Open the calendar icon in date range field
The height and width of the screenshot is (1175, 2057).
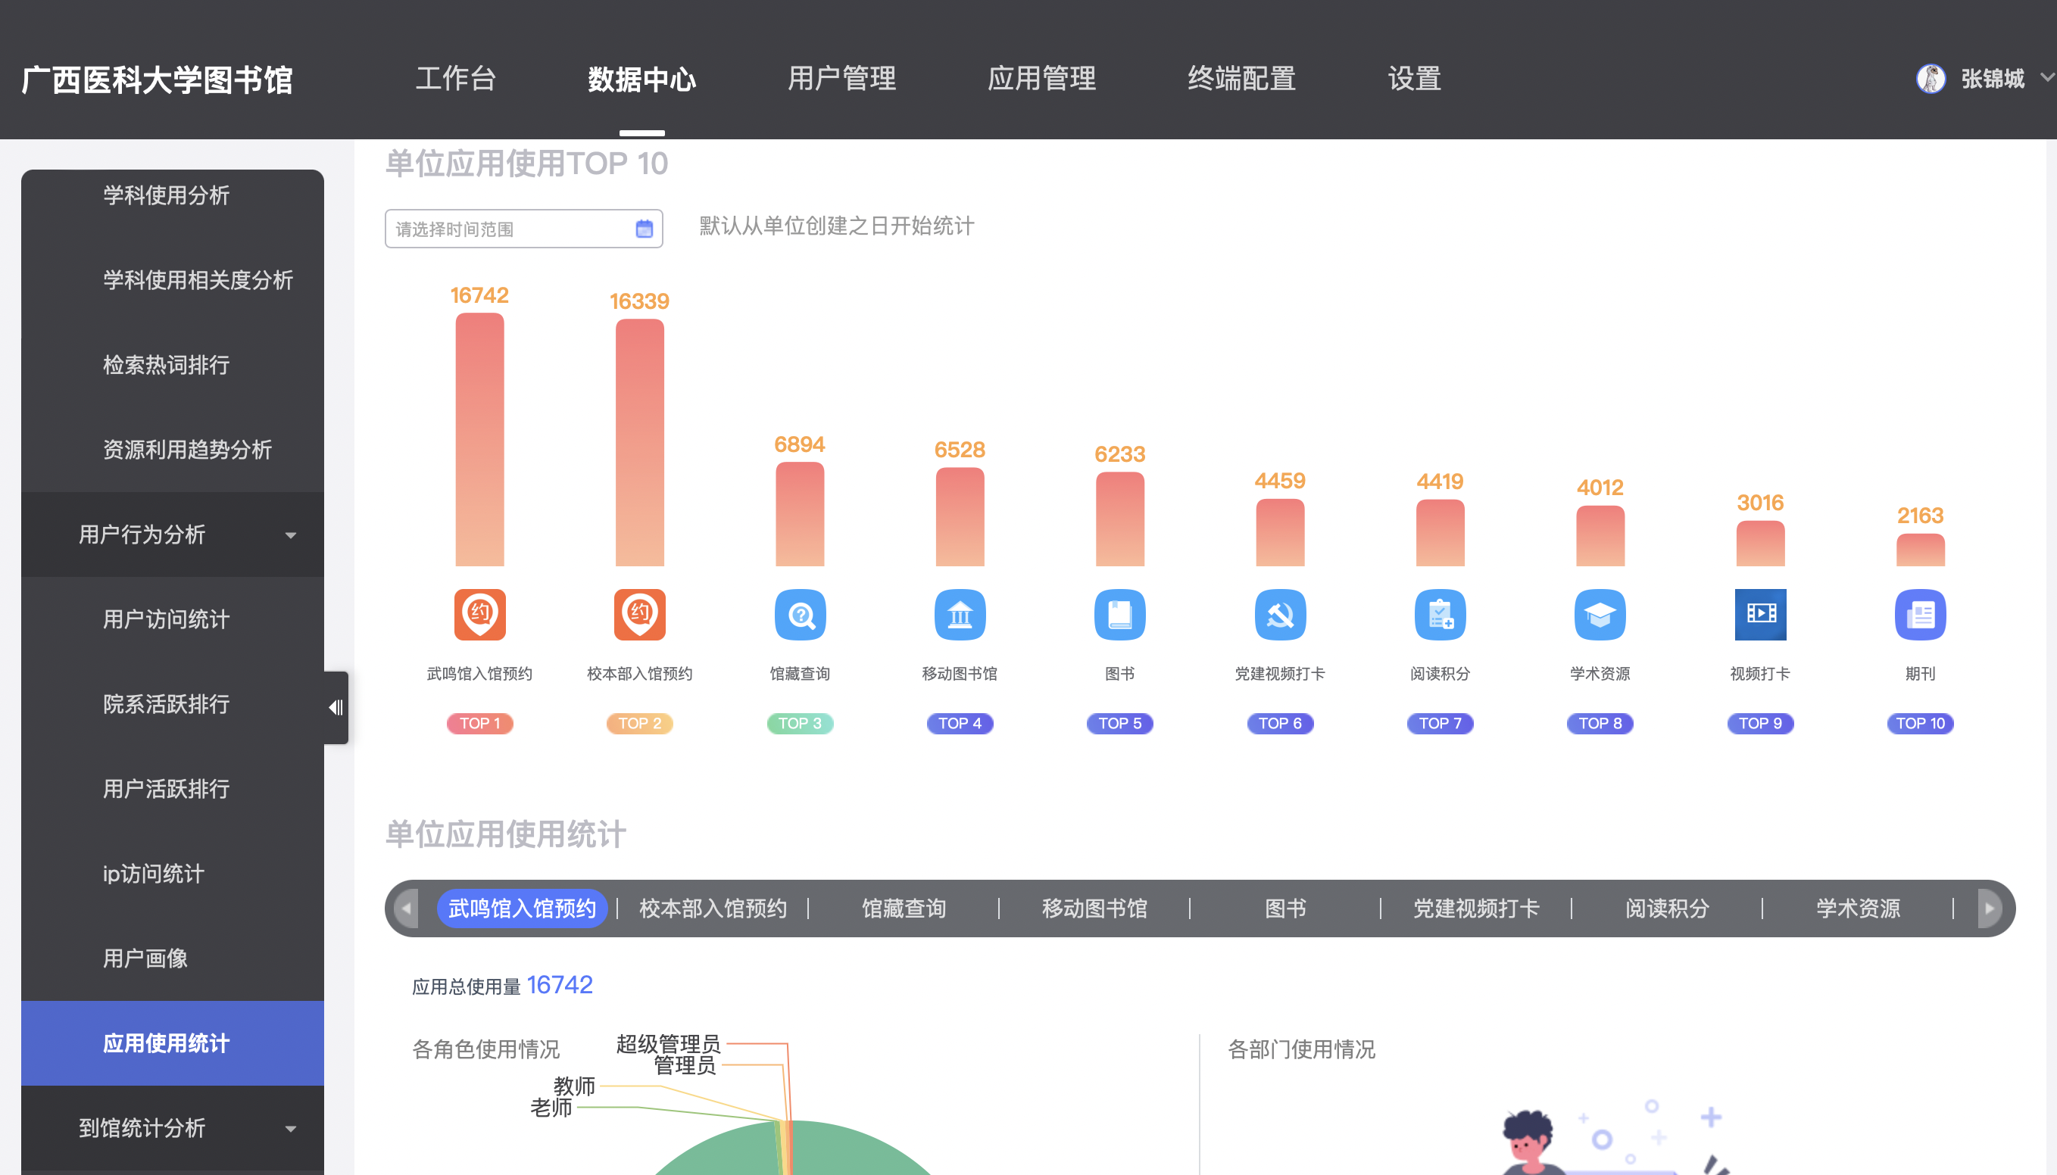point(644,229)
